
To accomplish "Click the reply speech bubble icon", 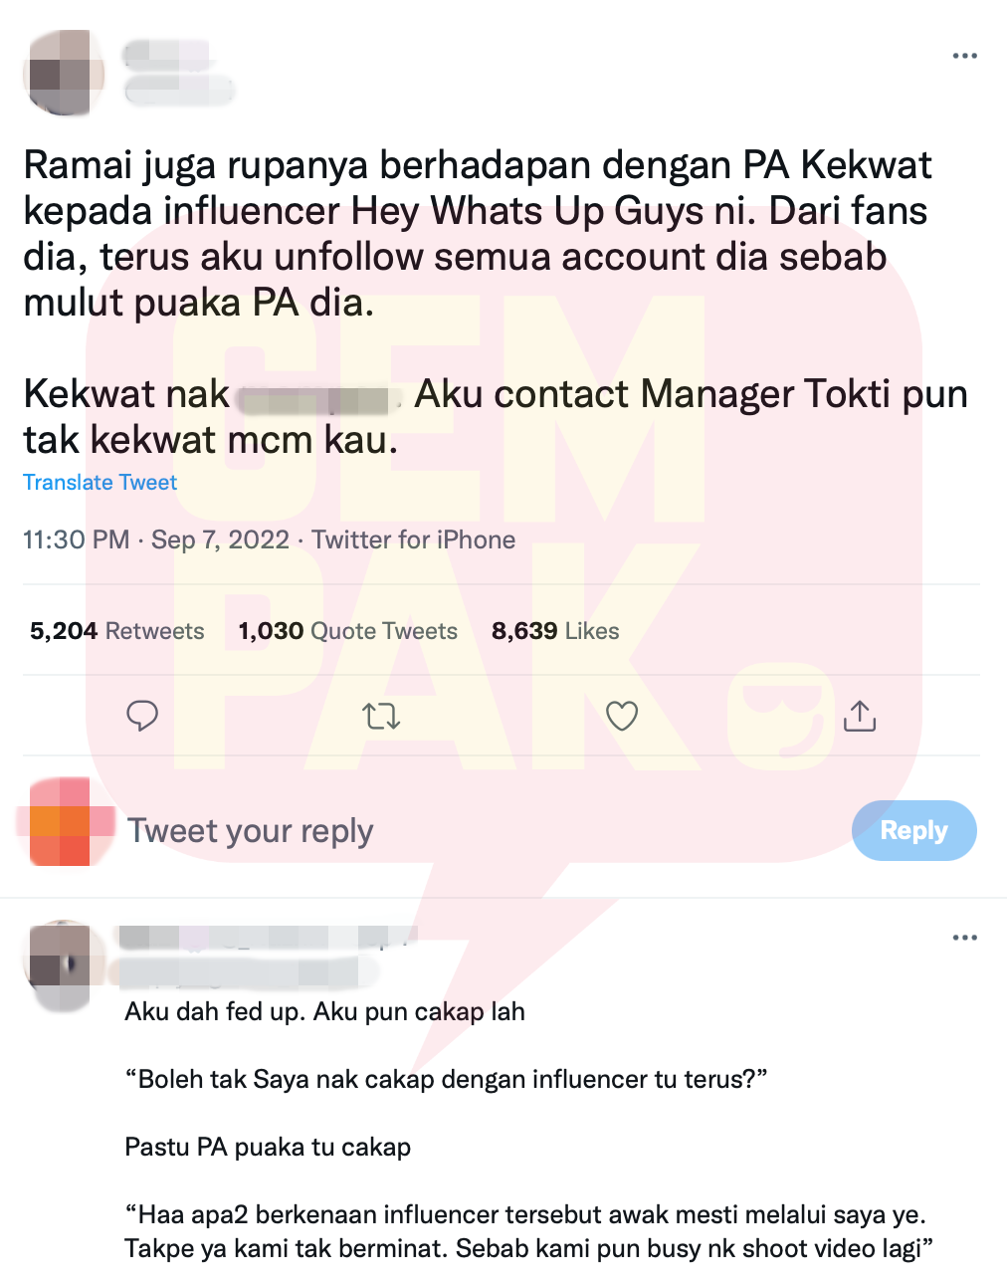I will [142, 716].
